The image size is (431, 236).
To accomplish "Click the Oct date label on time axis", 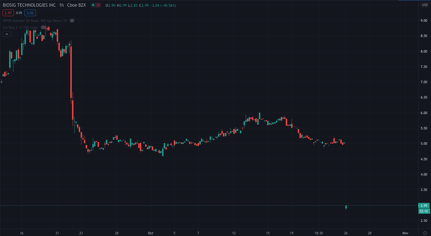I will coord(151,233).
